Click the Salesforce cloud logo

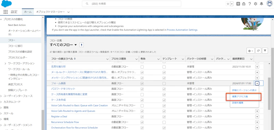(x=6, y=4)
